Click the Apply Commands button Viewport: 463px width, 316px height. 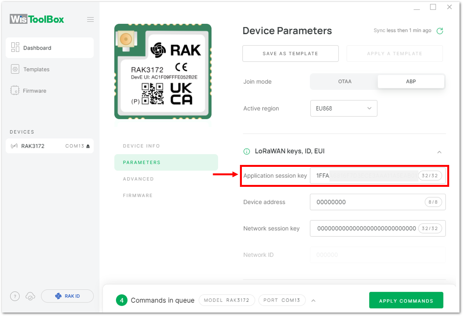pos(406,301)
